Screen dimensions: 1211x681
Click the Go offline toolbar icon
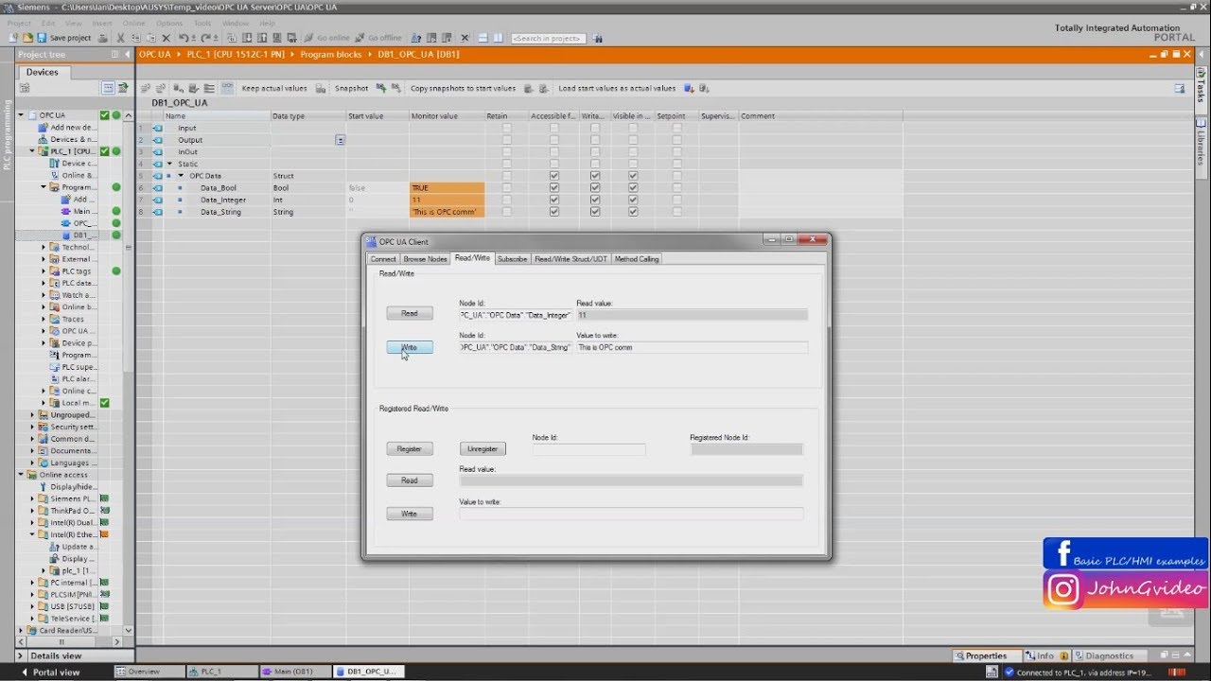(x=377, y=38)
